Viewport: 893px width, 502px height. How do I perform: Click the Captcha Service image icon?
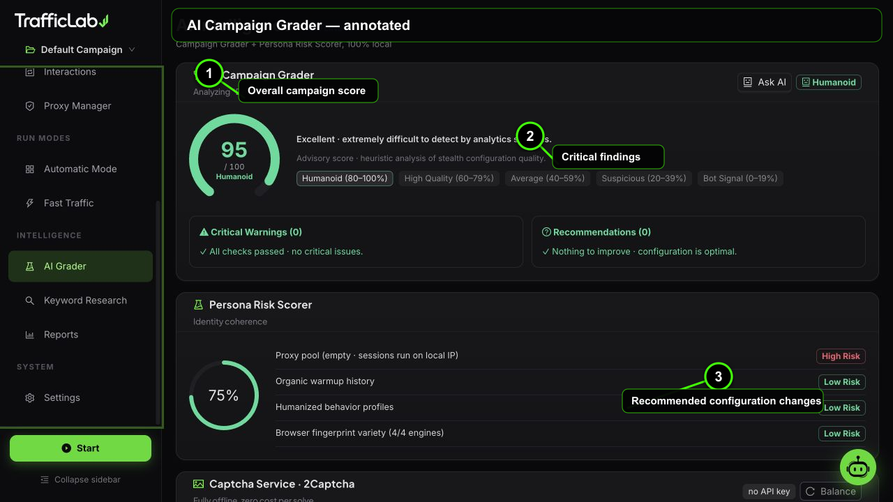[198, 484]
